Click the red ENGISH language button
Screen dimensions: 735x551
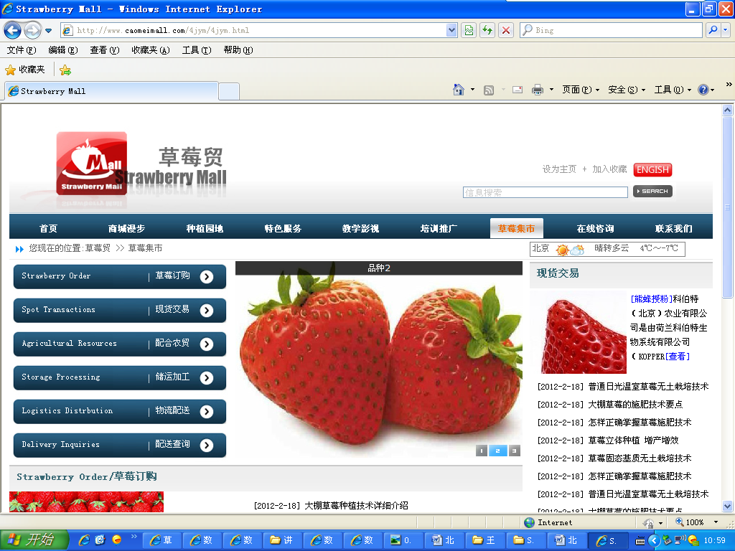click(x=652, y=170)
